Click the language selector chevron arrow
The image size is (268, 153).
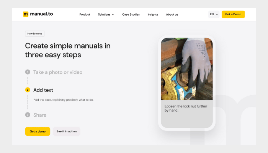[x=217, y=15]
